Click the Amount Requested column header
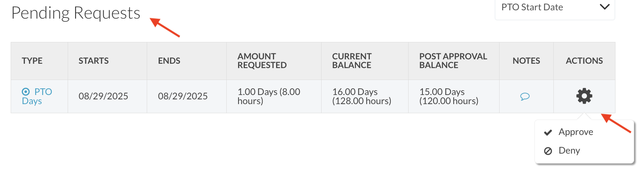640x171 pixels. point(262,61)
